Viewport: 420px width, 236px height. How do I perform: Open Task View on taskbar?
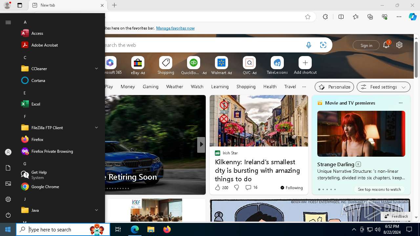(118, 229)
